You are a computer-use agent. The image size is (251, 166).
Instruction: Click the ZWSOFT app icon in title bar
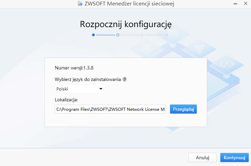(x=80, y=4)
